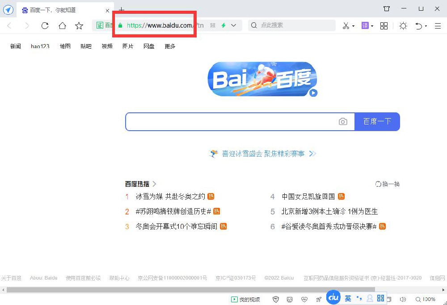Mute page audio via speaker icon
This screenshot has width=447, height=305.
[403, 299]
